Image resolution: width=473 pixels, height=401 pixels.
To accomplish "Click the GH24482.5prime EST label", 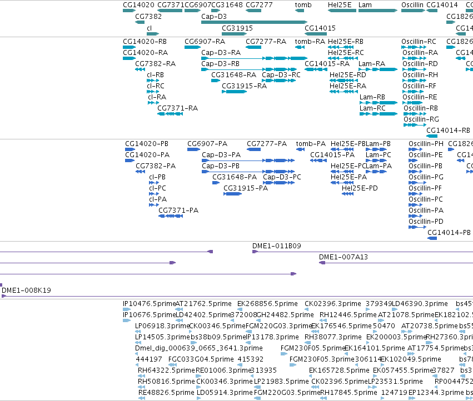I will 285,315.
